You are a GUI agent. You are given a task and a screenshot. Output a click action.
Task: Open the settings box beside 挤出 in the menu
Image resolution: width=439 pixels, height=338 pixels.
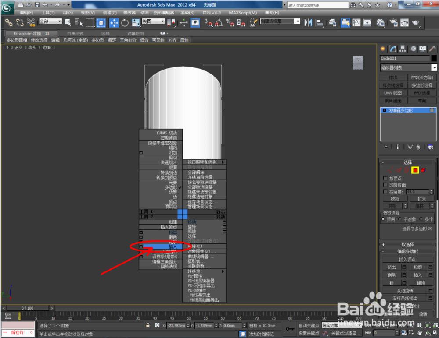click(141, 232)
